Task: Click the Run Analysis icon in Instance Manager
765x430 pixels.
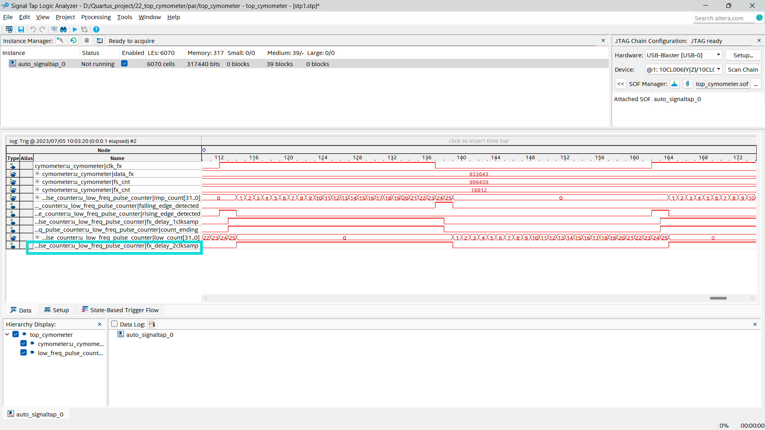Action: click(60, 41)
